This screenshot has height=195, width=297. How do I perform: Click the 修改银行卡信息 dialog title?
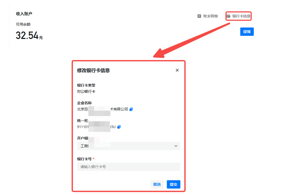(93, 70)
